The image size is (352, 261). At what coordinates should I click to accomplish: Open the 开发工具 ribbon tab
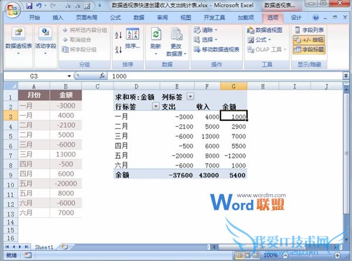[x=214, y=18]
